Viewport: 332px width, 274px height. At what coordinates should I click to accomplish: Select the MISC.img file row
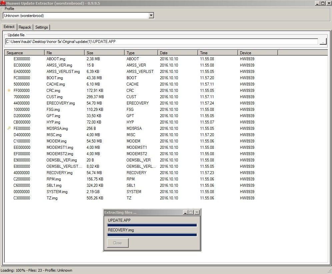click(x=141, y=135)
